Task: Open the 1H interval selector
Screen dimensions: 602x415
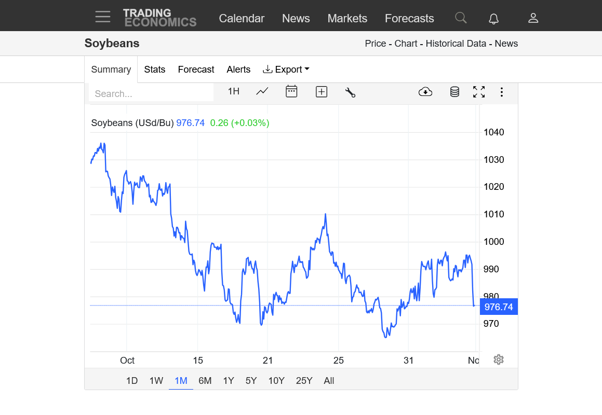Action: click(234, 92)
